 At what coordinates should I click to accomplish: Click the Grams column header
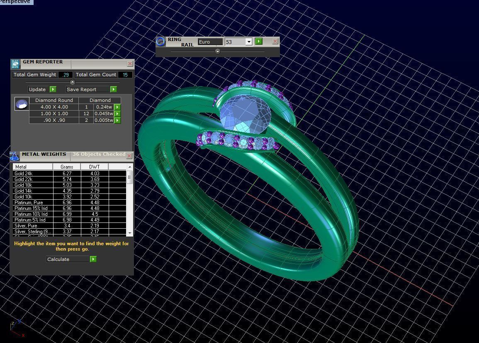click(67, 167)
